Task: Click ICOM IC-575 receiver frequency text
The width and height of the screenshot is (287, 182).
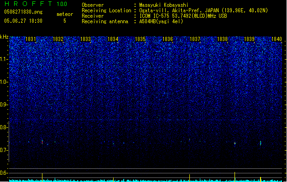Action: click(x=183, y=16)
